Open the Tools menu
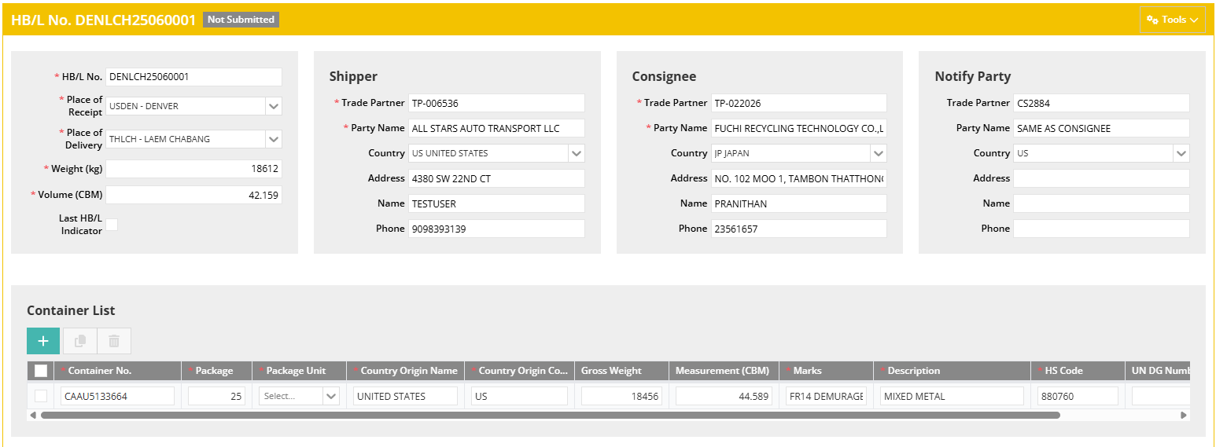This screenshot has height=447, width=1216. (x=1172, y=20)
